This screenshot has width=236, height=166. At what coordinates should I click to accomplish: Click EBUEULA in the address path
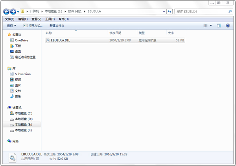click(94, 11)
